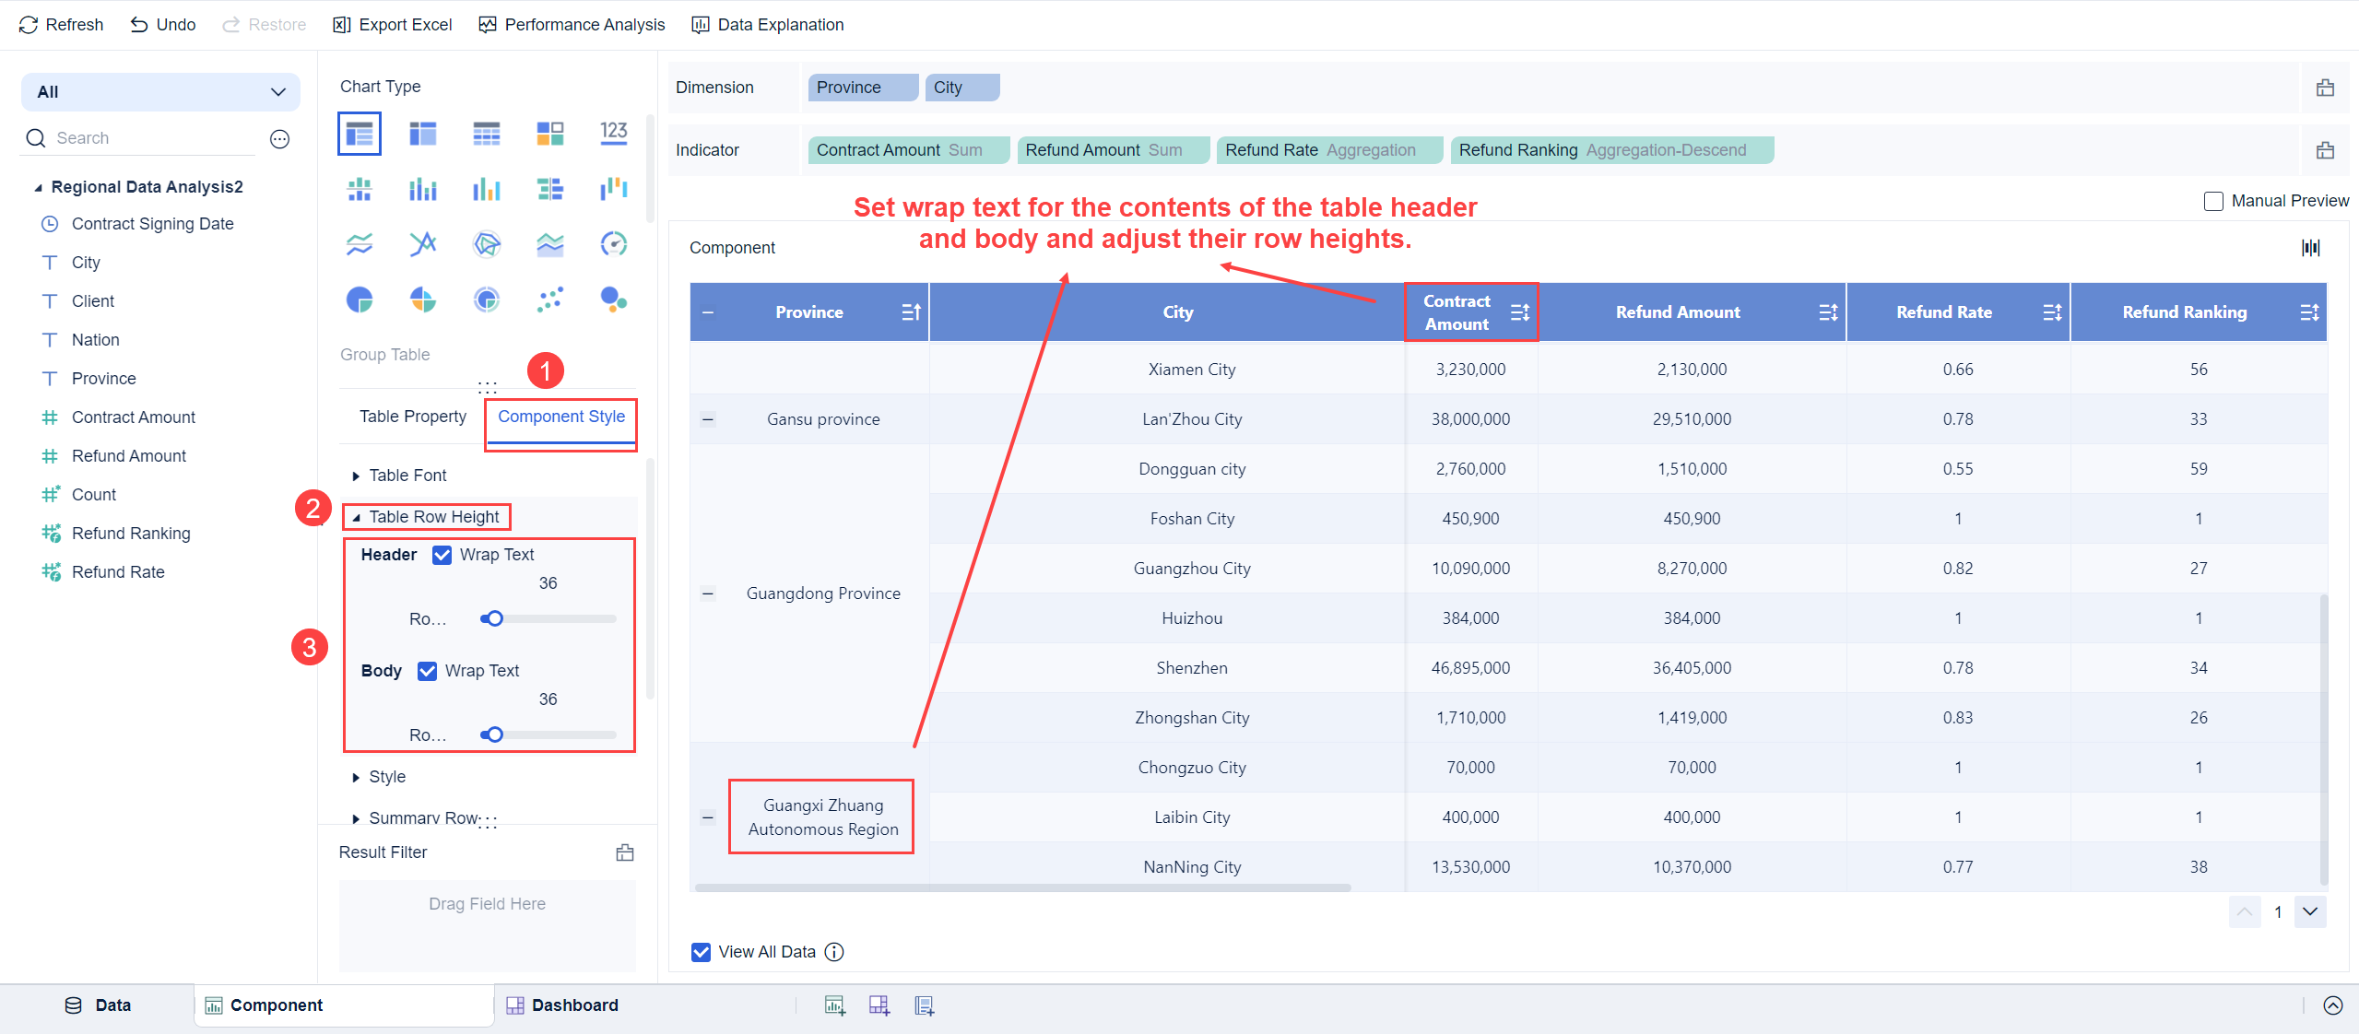The height and width of the screenshot is (1034, 2359).
Task: Click the Refresh button
Action: [61, 25]
